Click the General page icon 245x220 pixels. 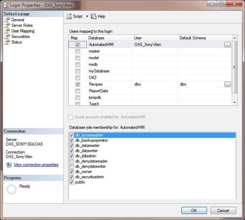[x=7, y=20]
